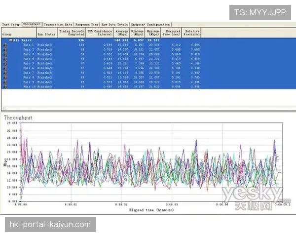This screenshot has width=296, height=237.
Task: Show the Raw Data Totals tab
Action: pyautogui.click(x=115, y=24)
